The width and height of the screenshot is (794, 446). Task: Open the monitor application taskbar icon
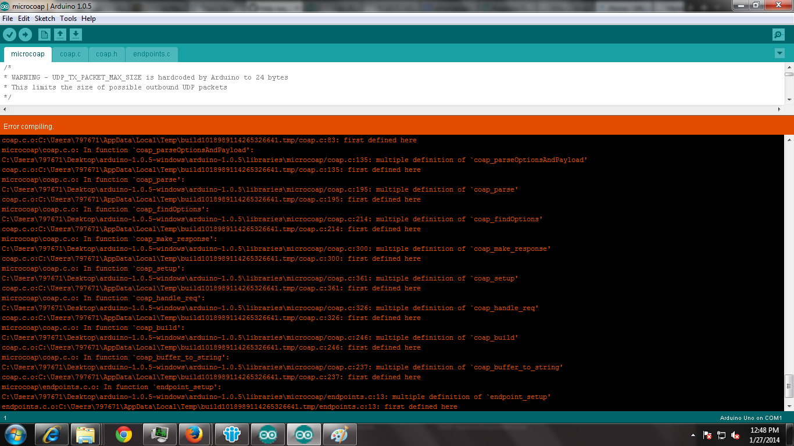click(159, 434)
